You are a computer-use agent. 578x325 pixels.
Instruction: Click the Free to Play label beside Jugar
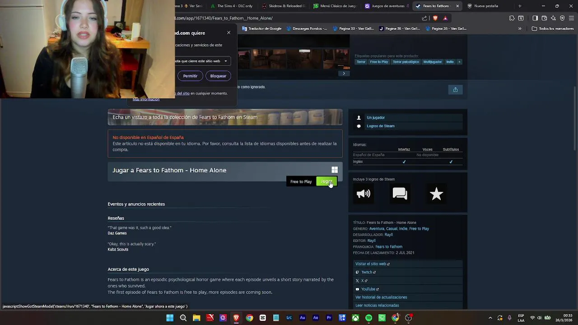tap(301, 181)
